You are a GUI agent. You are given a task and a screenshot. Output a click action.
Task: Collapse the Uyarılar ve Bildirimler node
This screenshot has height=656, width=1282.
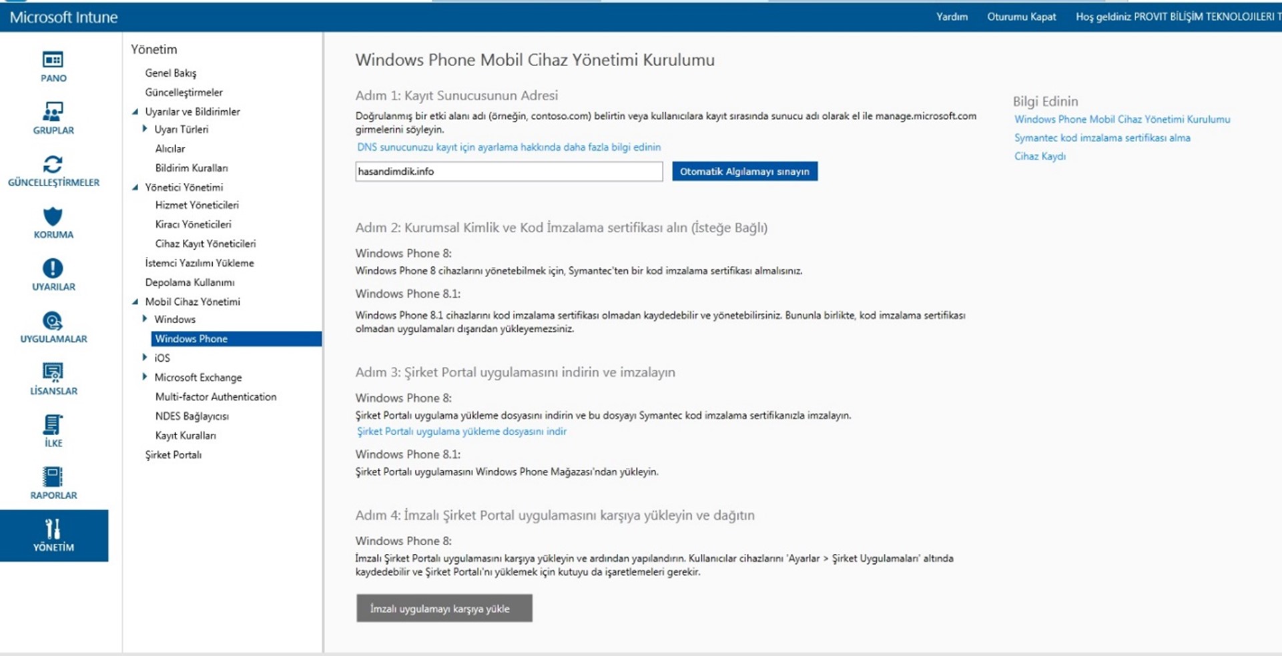coord(135,112)
